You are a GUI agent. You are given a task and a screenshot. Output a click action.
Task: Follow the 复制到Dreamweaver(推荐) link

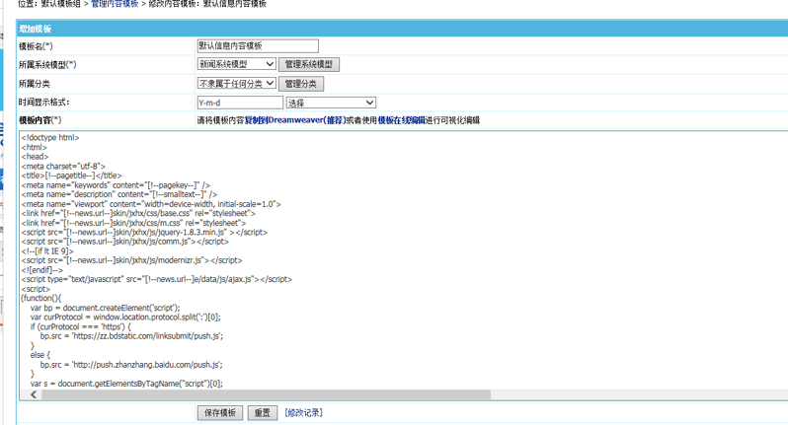[295, 120]
